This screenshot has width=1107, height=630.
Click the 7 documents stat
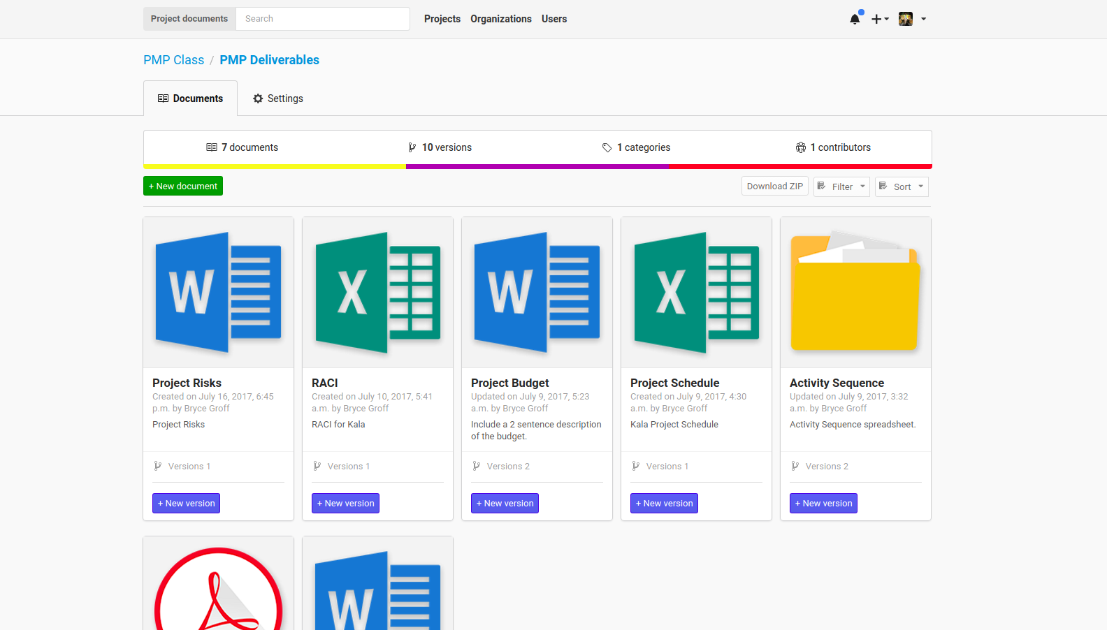click(242, 147)
